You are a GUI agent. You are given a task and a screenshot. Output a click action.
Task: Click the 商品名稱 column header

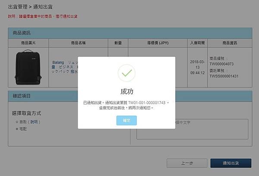[x=78, y=43]
